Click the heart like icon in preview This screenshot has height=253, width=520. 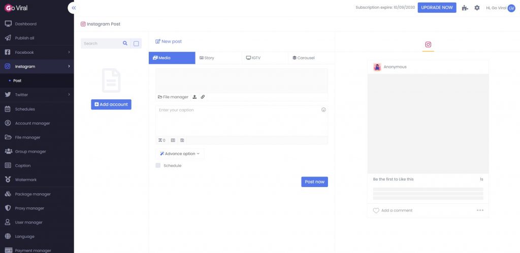376,210
